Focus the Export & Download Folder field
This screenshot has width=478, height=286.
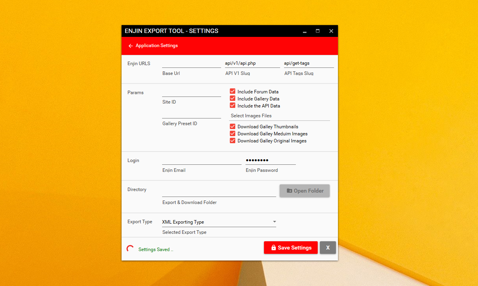(219, 192)
